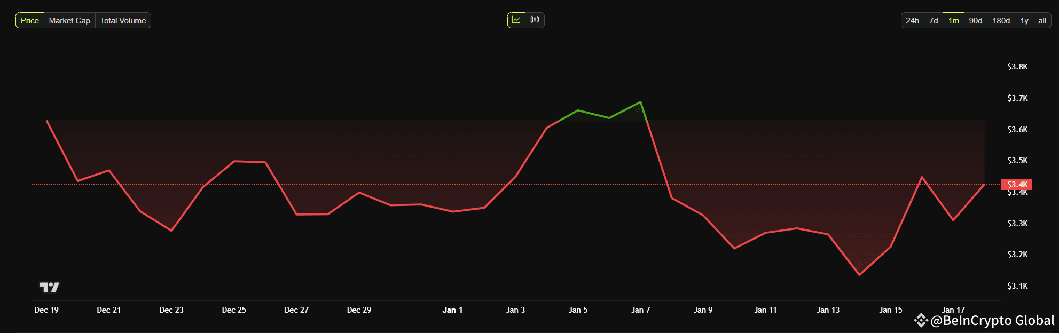Click the lowest price point near Jan 14

859,275
